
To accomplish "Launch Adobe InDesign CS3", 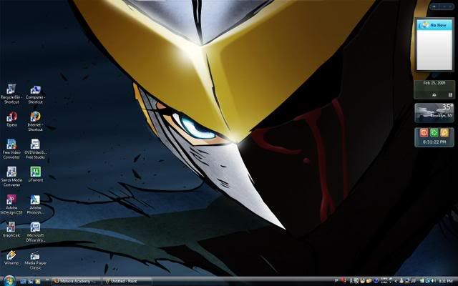I will [11, 199].
